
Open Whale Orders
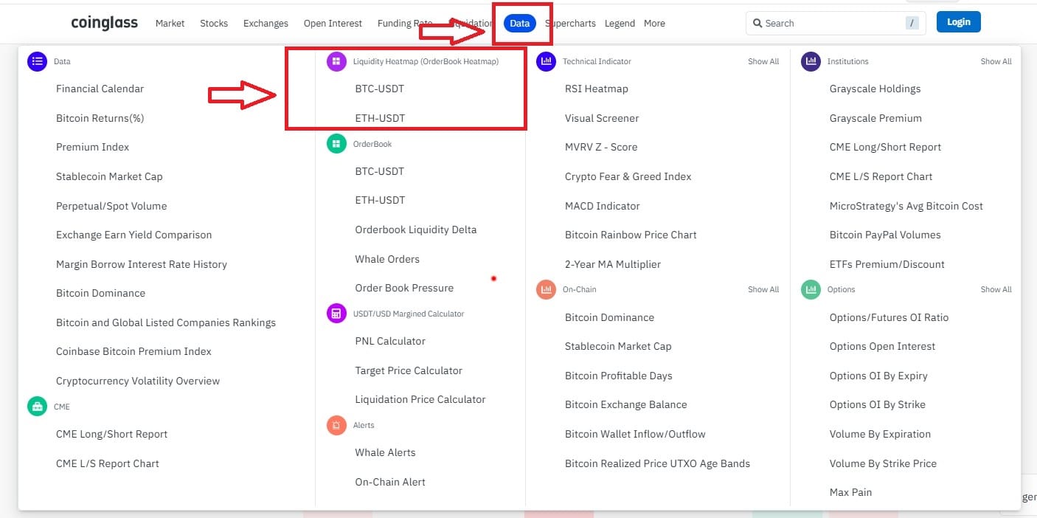[387, 259]
